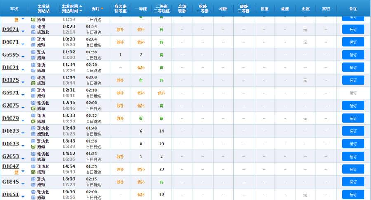The height and width of the screenshot is (200, 371).
Task: Book train G1845 with its 预订 button
Action: (353, 182)
